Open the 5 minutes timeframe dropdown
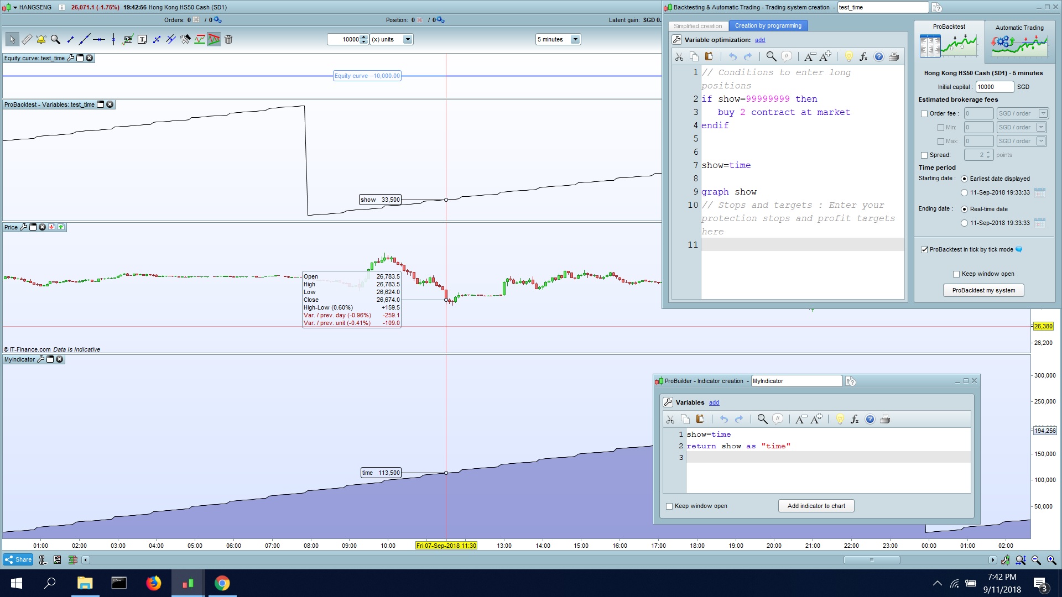Screen dimensions: 1062x597 click(575, 39)
